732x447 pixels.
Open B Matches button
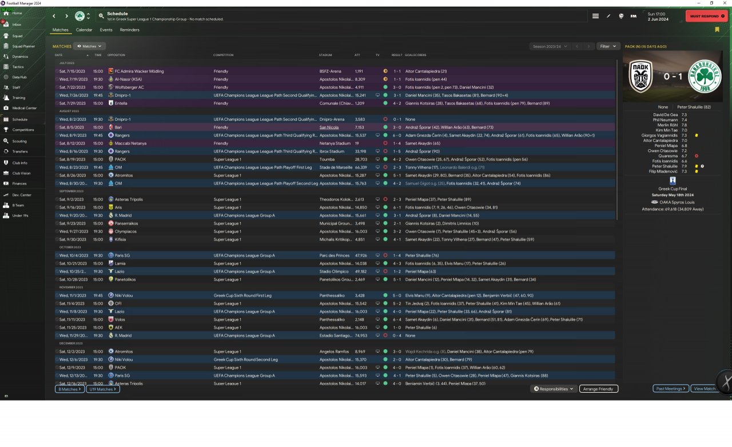[70, 389]
